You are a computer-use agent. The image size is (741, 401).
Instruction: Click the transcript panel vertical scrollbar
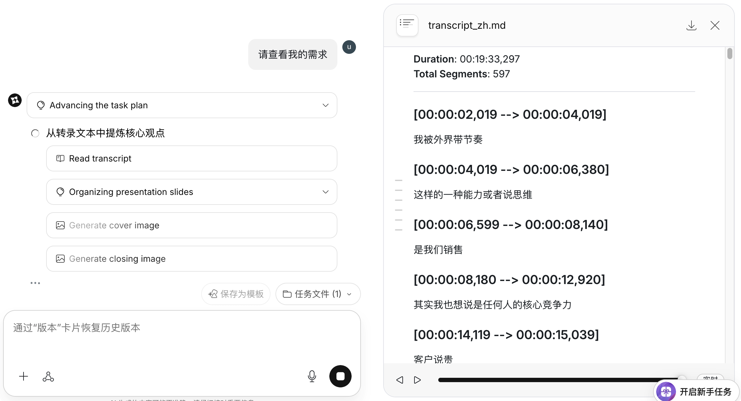[x=730, y=54]
